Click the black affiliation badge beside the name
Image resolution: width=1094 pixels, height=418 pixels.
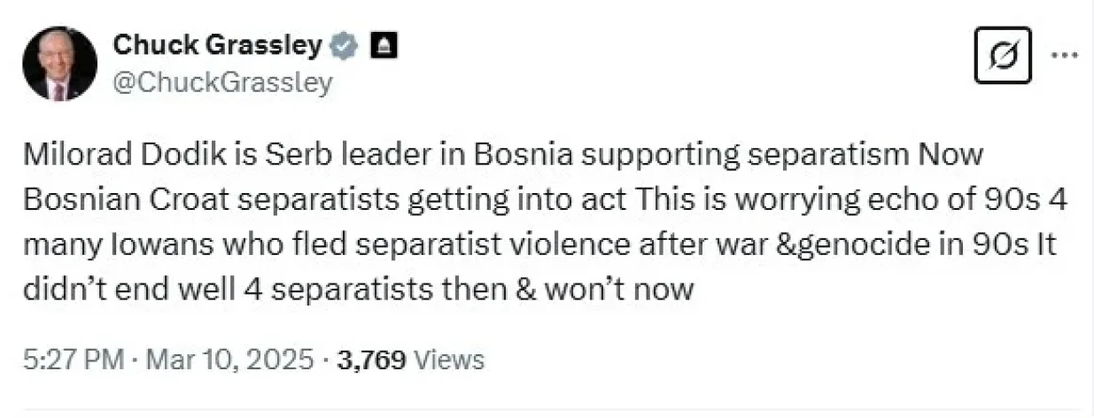[383, 45]
